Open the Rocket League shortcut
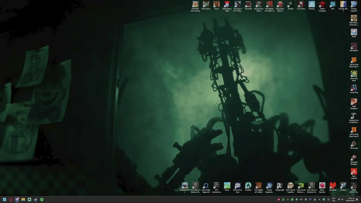Viewport: 361px width, 203px height. [354, 6]
